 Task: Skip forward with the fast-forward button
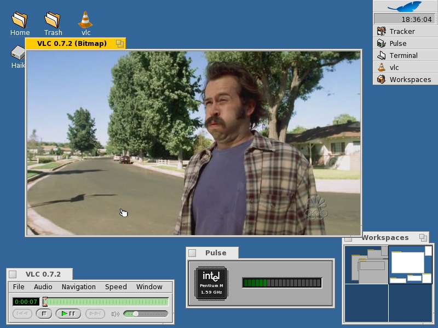tap(94, 314)
